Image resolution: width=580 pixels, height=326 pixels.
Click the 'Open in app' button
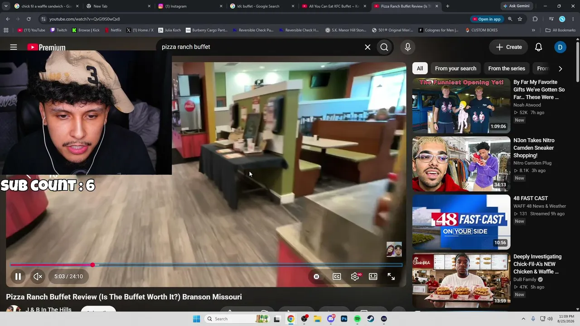pyautogui.click(x=487, y=19)
